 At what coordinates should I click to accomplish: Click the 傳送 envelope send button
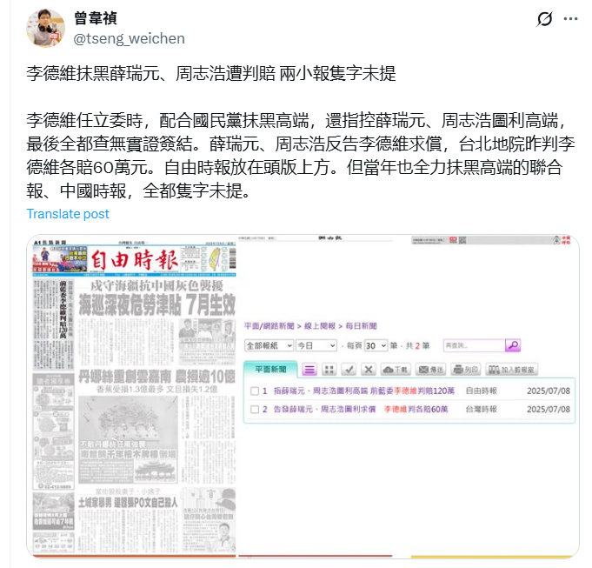click(x=430, y=370)
